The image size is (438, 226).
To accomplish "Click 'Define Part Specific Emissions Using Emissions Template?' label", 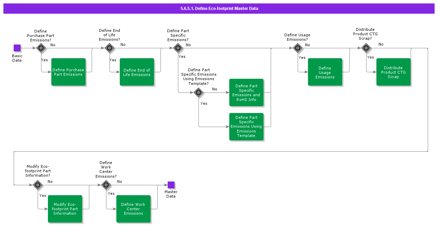I will coord(199,77).
